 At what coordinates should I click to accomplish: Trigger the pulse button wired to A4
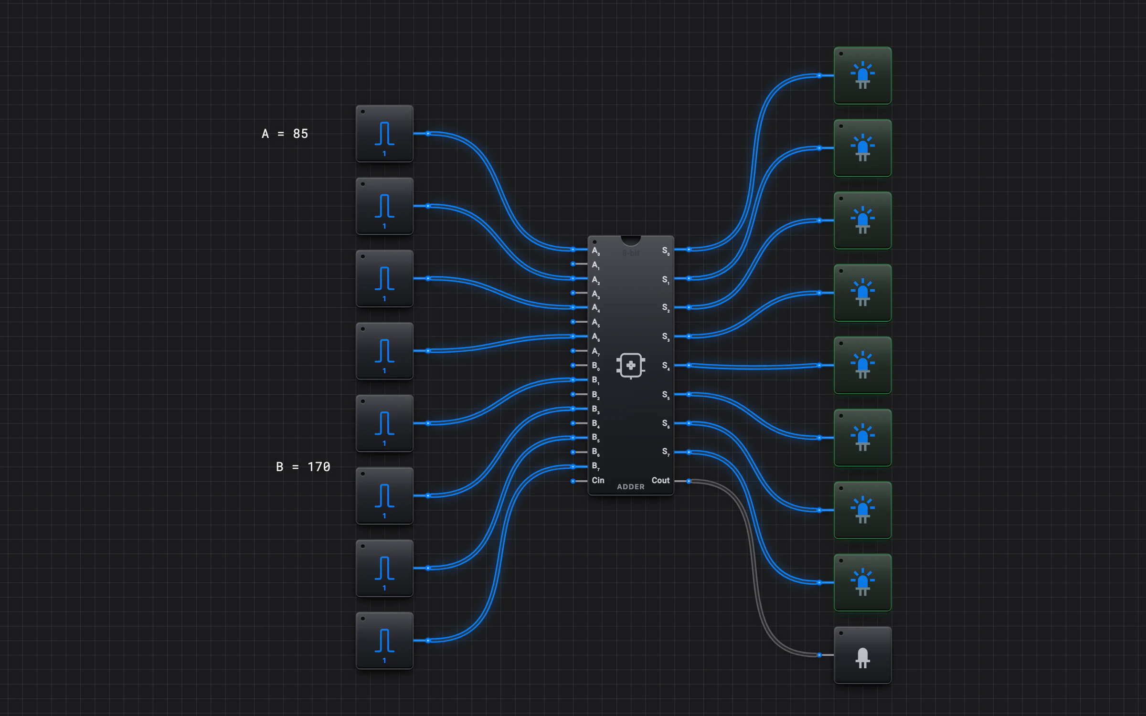point(384,278)
